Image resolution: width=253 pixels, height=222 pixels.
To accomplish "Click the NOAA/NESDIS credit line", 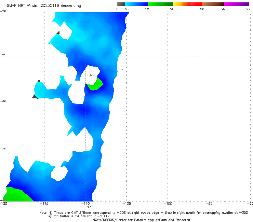I will pyautogui.click(x=141, y=220).
